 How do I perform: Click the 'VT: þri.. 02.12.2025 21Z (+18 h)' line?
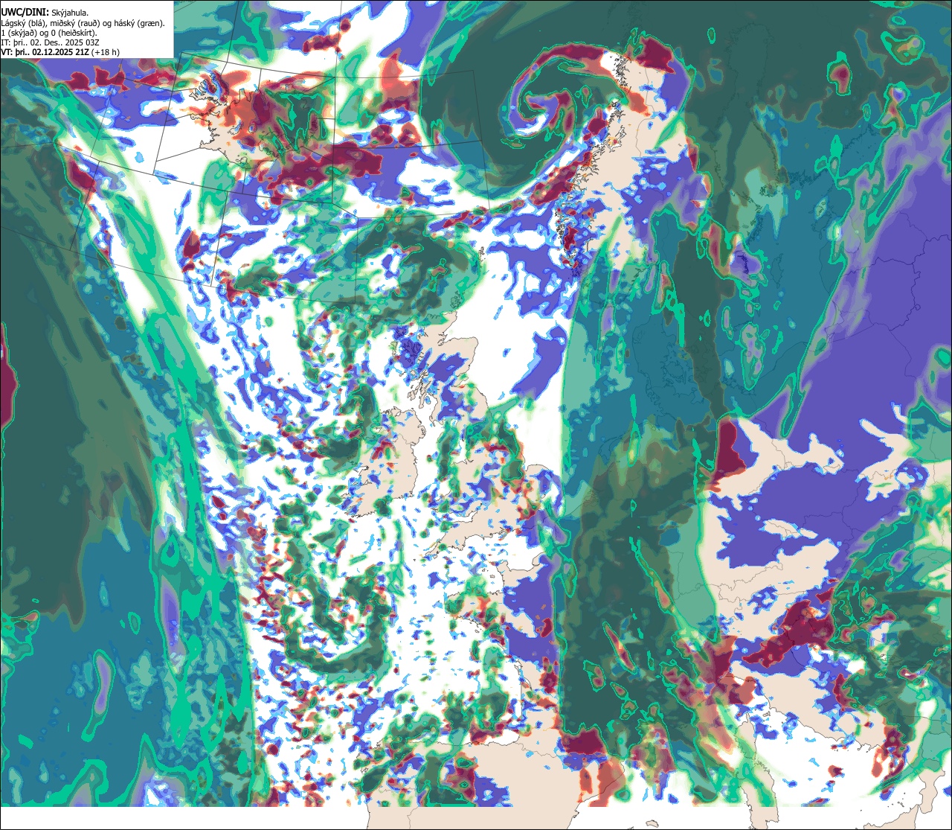[x=60, y=52]
